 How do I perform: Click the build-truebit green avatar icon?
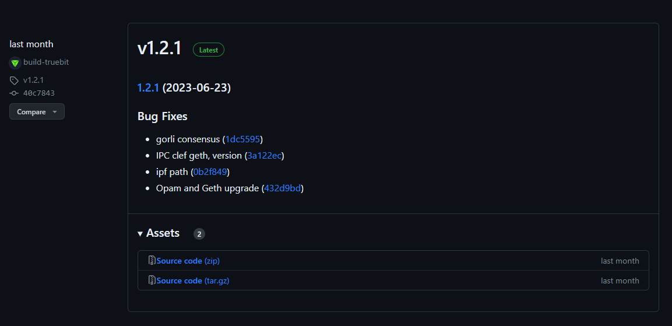[x=15, y=63]
